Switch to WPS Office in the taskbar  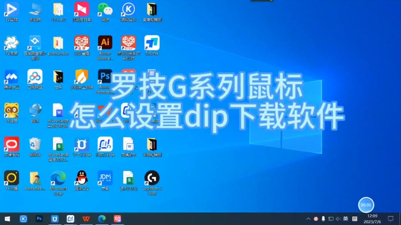(86, 219)
